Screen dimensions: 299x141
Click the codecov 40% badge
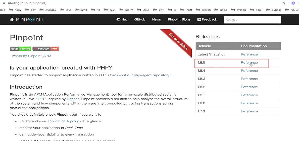pos(46,49)
